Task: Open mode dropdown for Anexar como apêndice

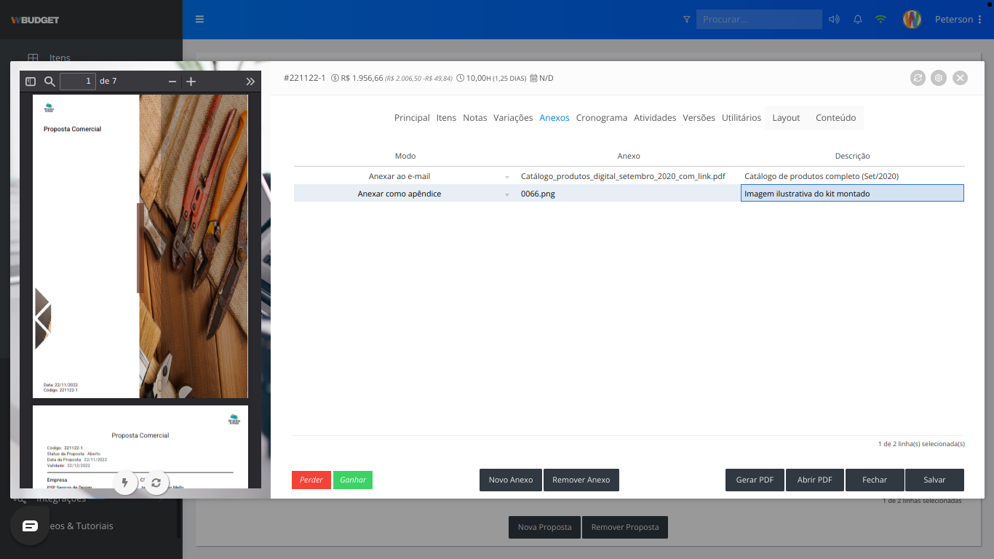Action: point(507,194)
